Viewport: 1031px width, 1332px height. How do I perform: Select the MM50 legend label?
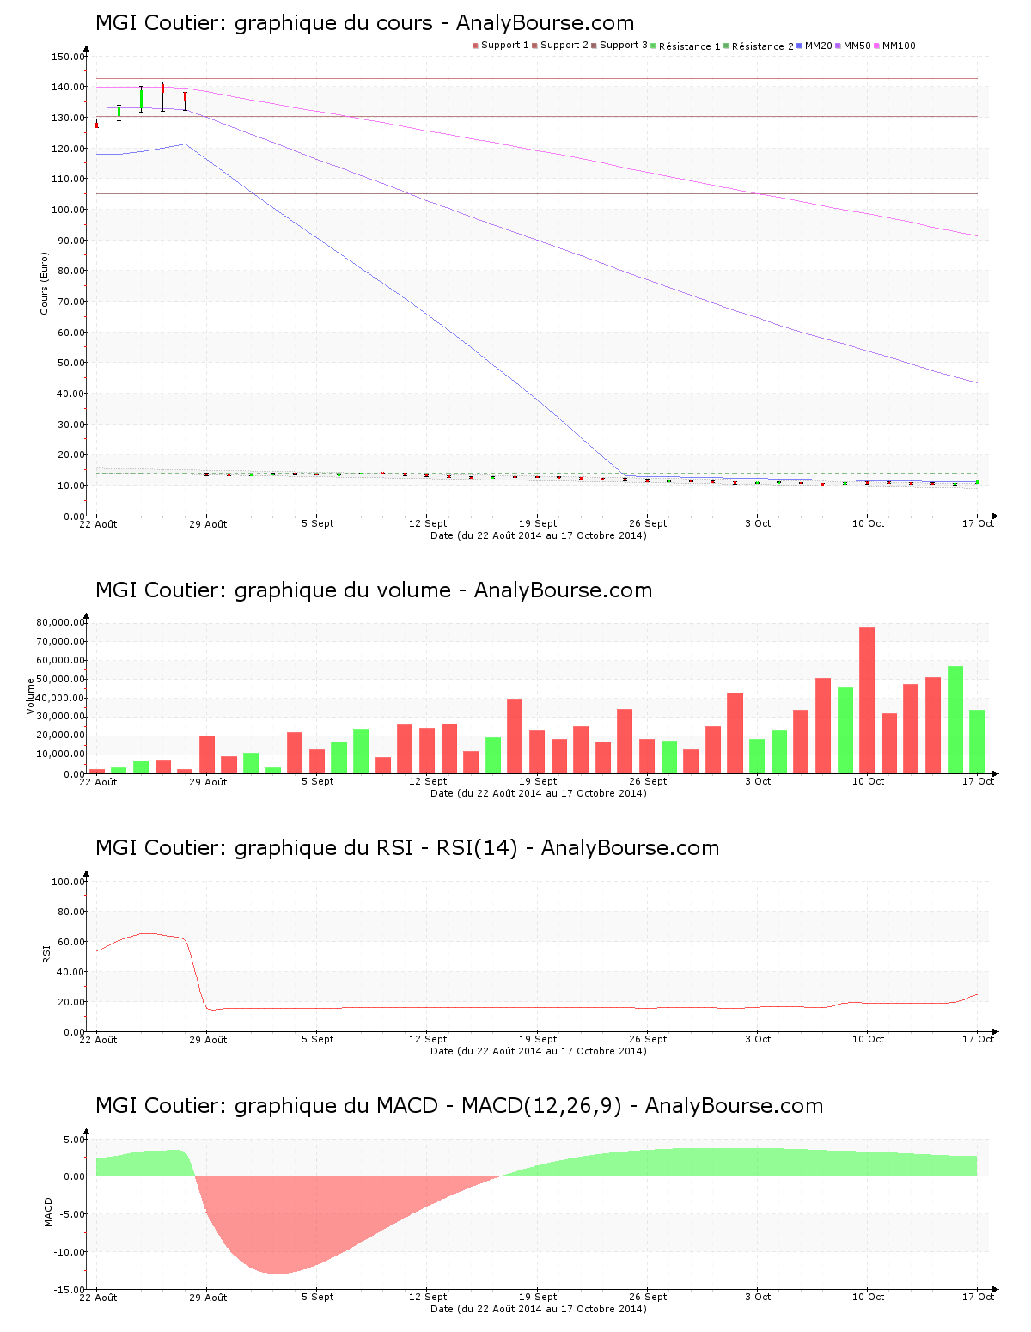(857, 46)
